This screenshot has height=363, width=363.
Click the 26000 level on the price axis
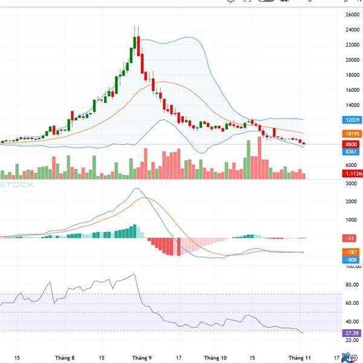(352, 15)
